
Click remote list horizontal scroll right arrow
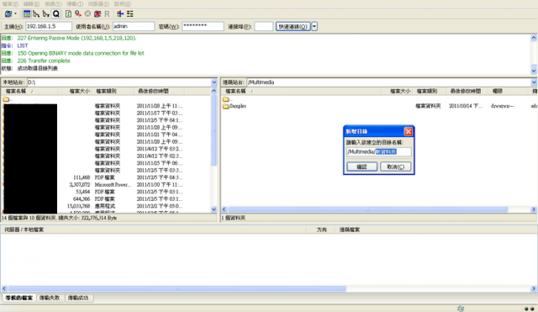[534, 209]
